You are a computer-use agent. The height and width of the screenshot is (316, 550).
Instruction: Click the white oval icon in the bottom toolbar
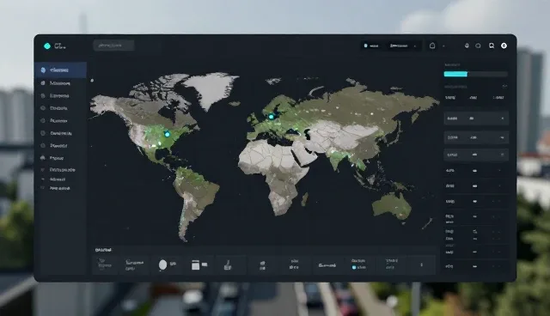162,264
